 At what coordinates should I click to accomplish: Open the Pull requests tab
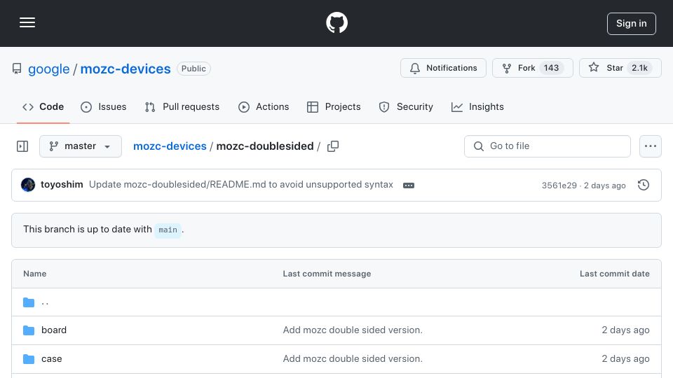[182, 106]
